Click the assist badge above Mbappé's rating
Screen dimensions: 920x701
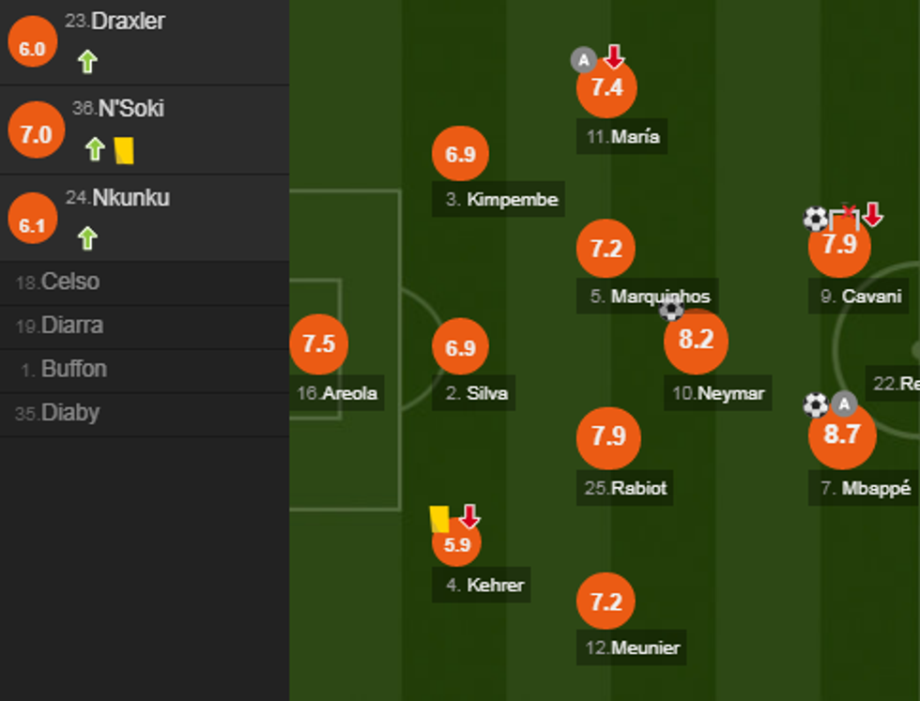845,404
